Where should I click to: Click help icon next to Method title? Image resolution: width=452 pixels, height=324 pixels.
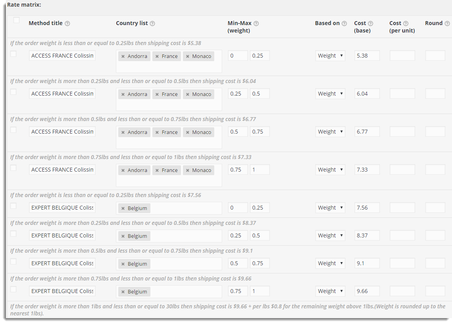point(67,24)
